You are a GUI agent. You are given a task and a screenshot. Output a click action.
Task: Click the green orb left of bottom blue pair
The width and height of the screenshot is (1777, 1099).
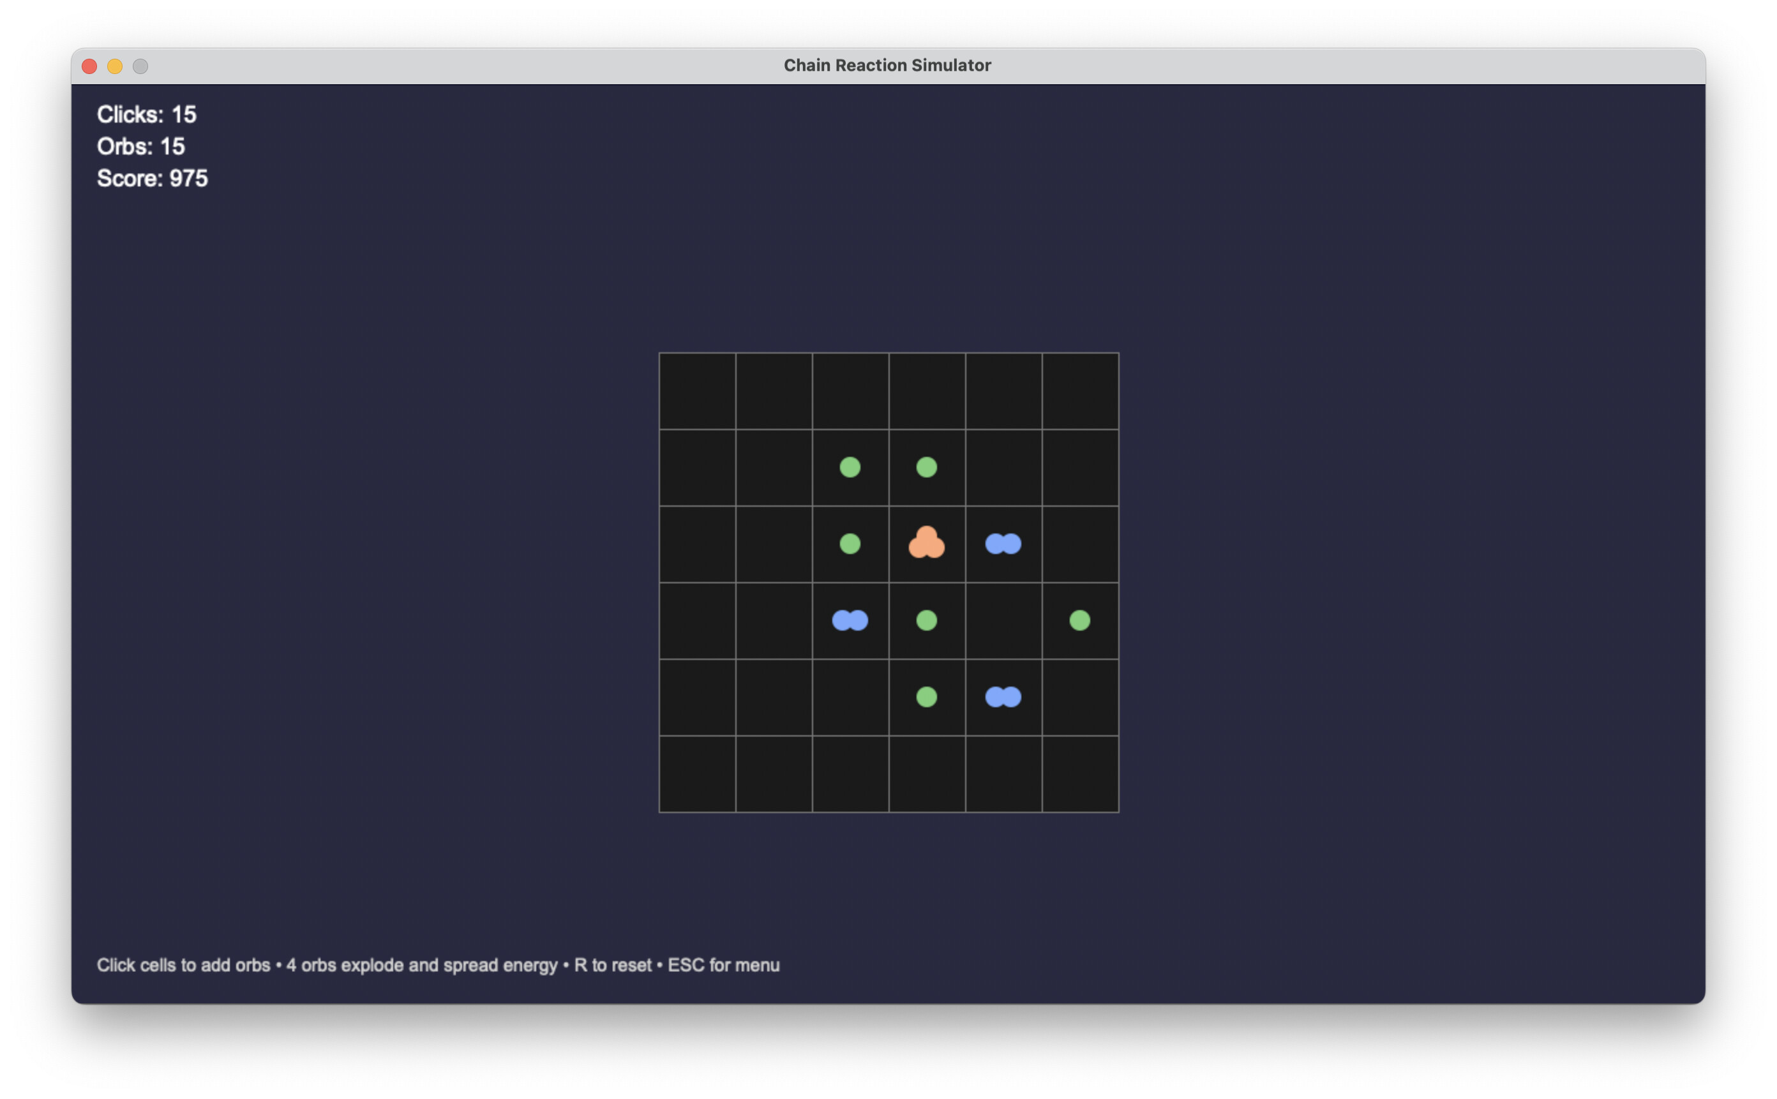pos(926,696)
